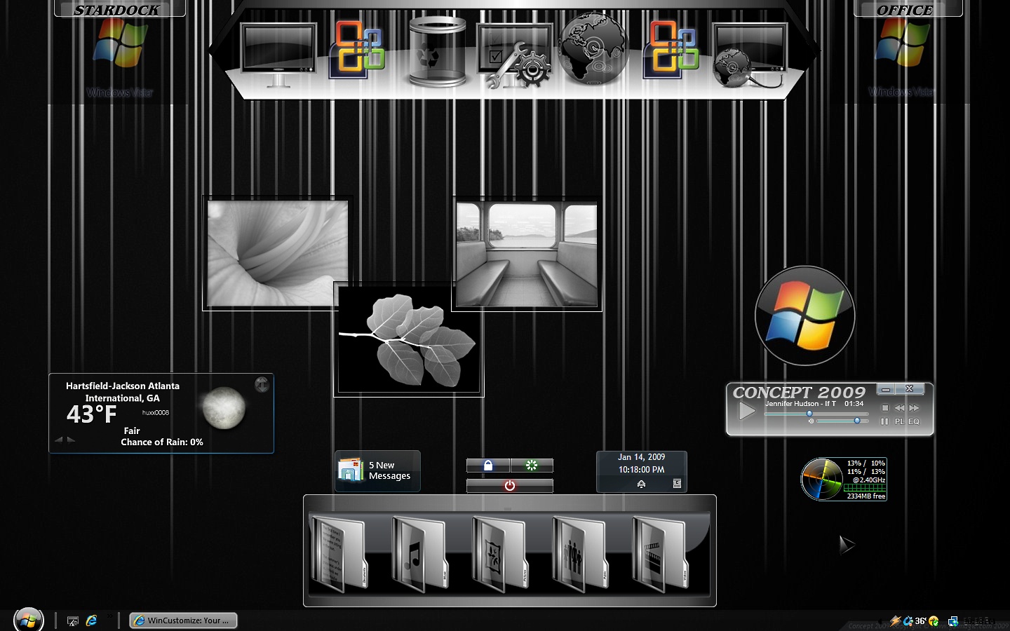Open the 5 New Messages widget
1010x631 pixels.
[x=377, y=470]
